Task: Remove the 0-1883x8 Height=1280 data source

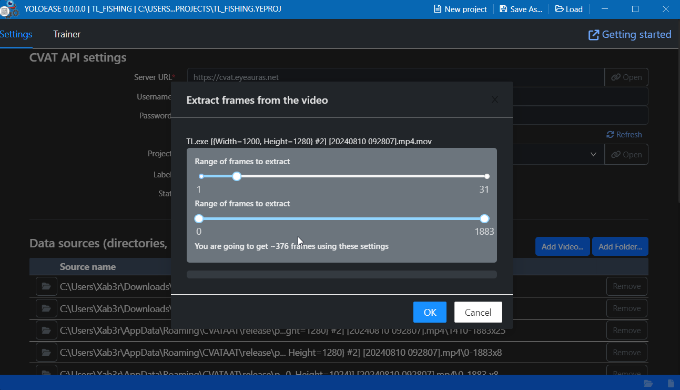Action: [x=626, y=353]
